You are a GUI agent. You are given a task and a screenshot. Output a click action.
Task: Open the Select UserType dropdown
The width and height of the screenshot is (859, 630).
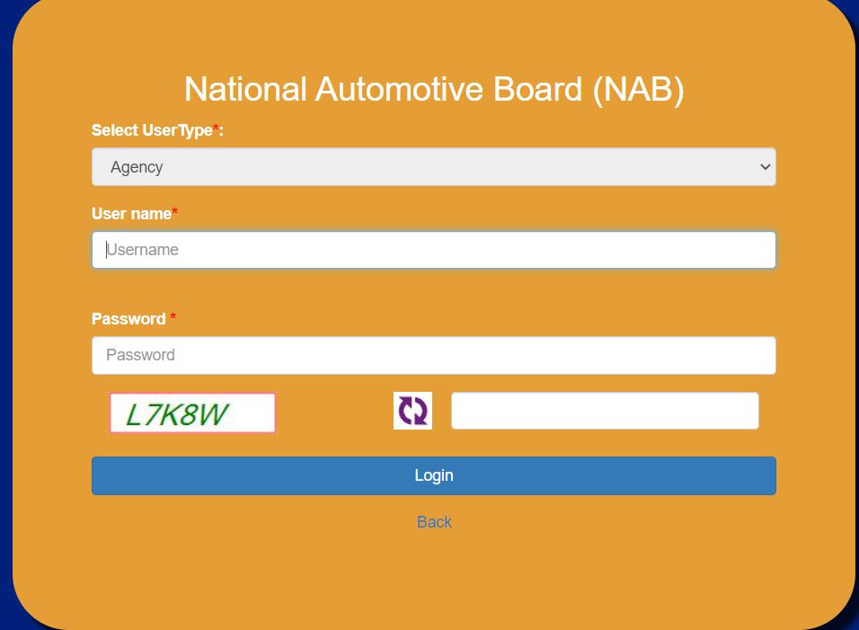[433, 166]
